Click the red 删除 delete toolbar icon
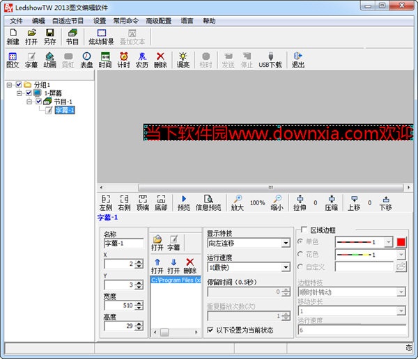Viewport: 418px width, 359px height. pos(160,61)
